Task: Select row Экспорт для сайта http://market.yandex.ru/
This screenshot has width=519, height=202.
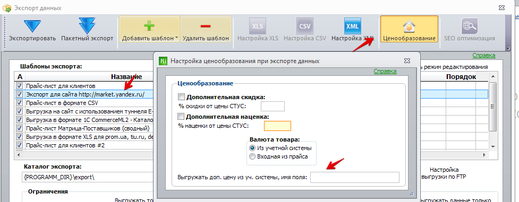Action: click(85, 94)
